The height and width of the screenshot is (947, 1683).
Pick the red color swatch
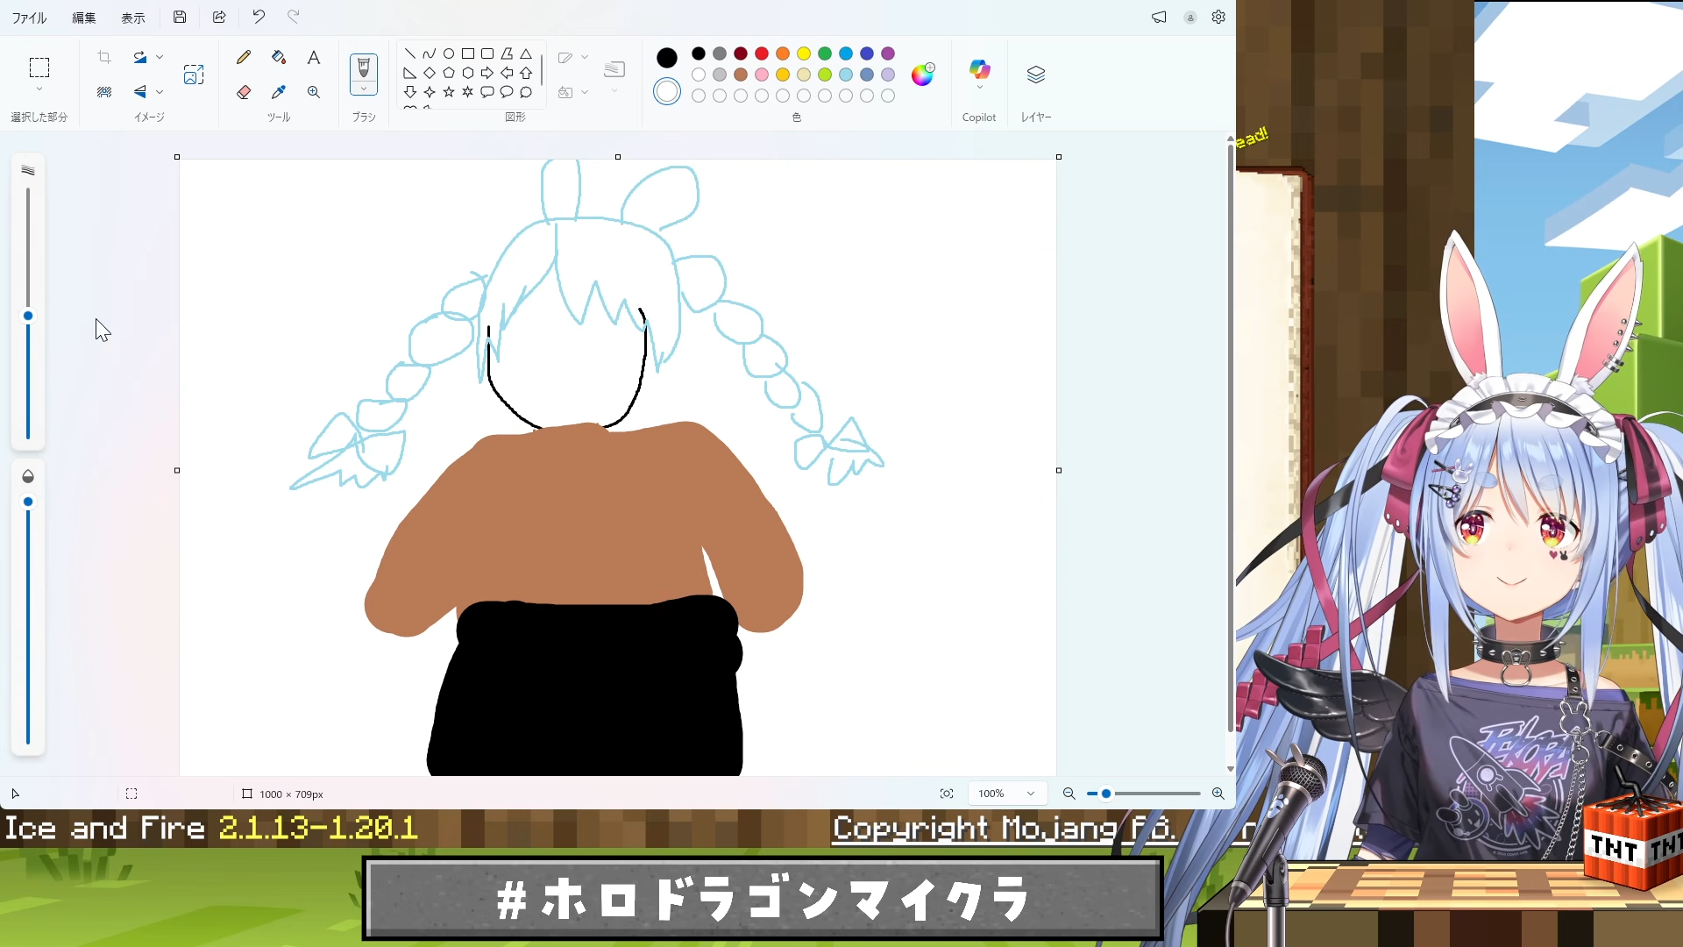[762, 53]
